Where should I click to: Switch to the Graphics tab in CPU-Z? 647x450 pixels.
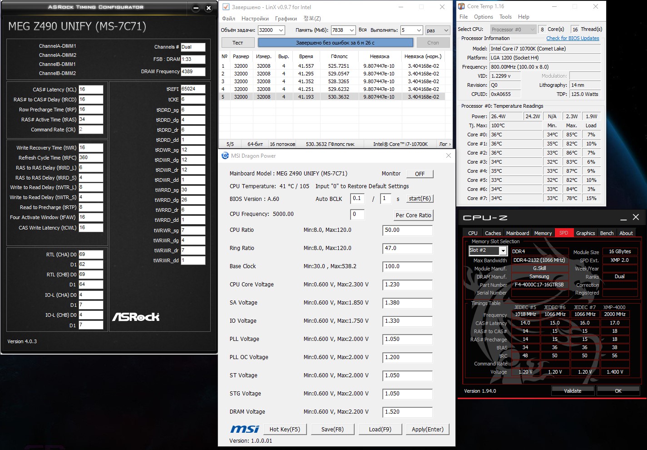point(585,233)
